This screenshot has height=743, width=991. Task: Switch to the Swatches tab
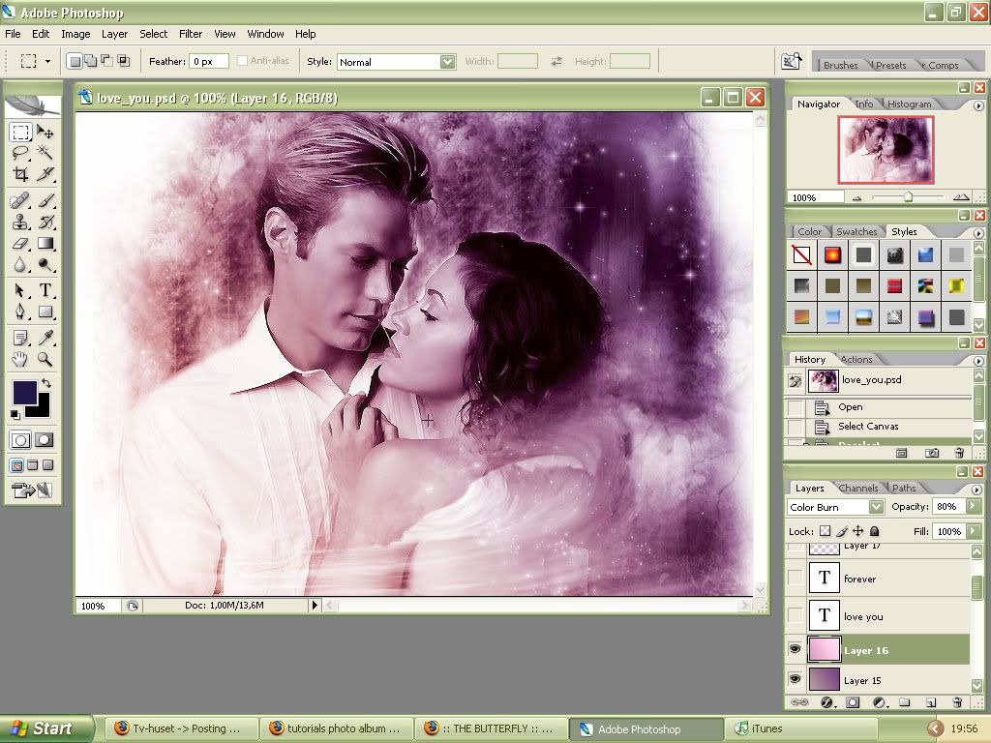coord(856,231)
